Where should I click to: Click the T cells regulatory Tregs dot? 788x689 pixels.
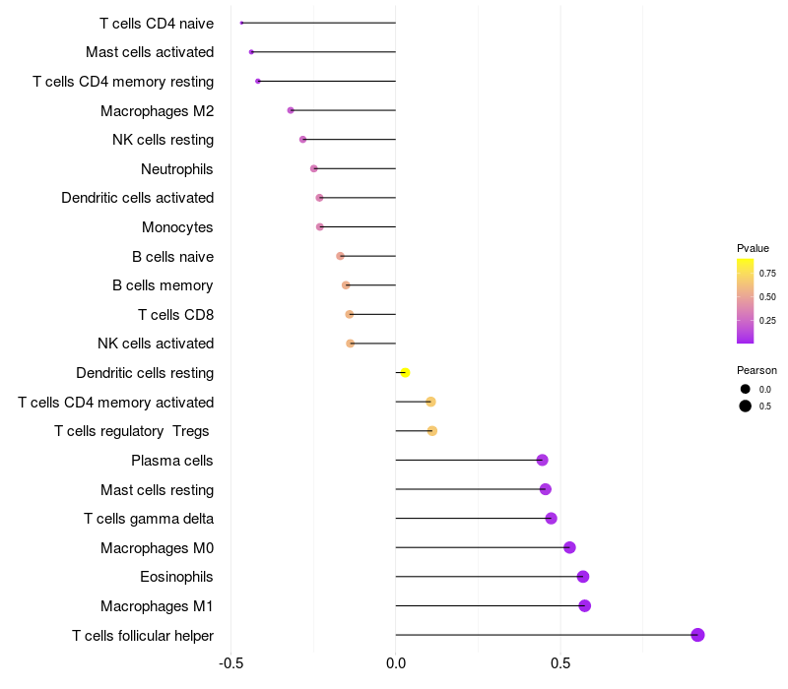click(x=432, y=431)
